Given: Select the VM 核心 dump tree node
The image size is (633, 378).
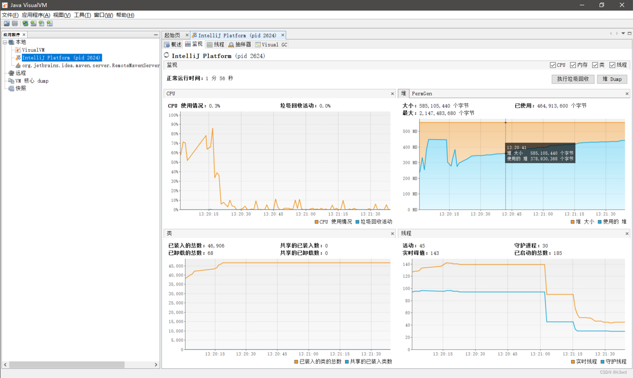Looking at the screenshot, I should click(32, 81).
